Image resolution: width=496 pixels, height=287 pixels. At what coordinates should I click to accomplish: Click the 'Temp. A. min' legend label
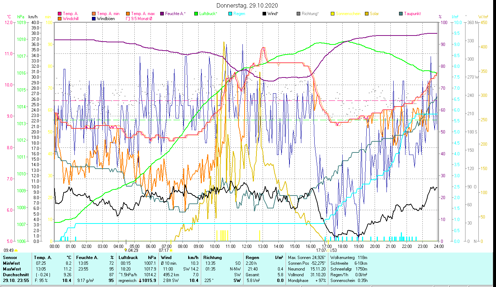(109, 14)
